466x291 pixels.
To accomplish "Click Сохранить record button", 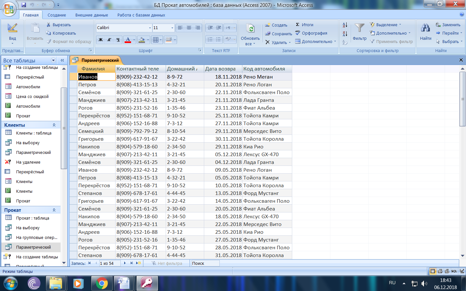I will coord(278,34).
